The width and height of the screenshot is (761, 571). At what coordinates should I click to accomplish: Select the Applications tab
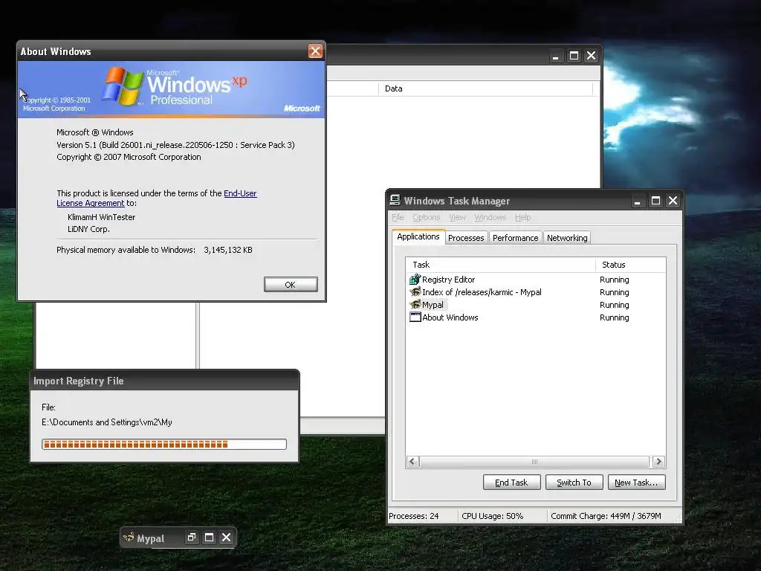tap(418, 236)
